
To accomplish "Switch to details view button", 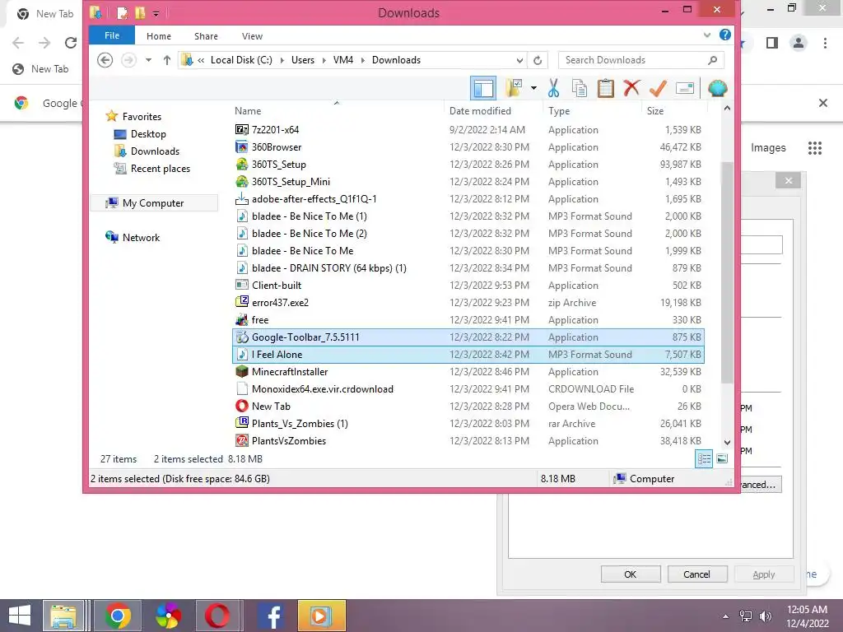I will tap(704, 458).
